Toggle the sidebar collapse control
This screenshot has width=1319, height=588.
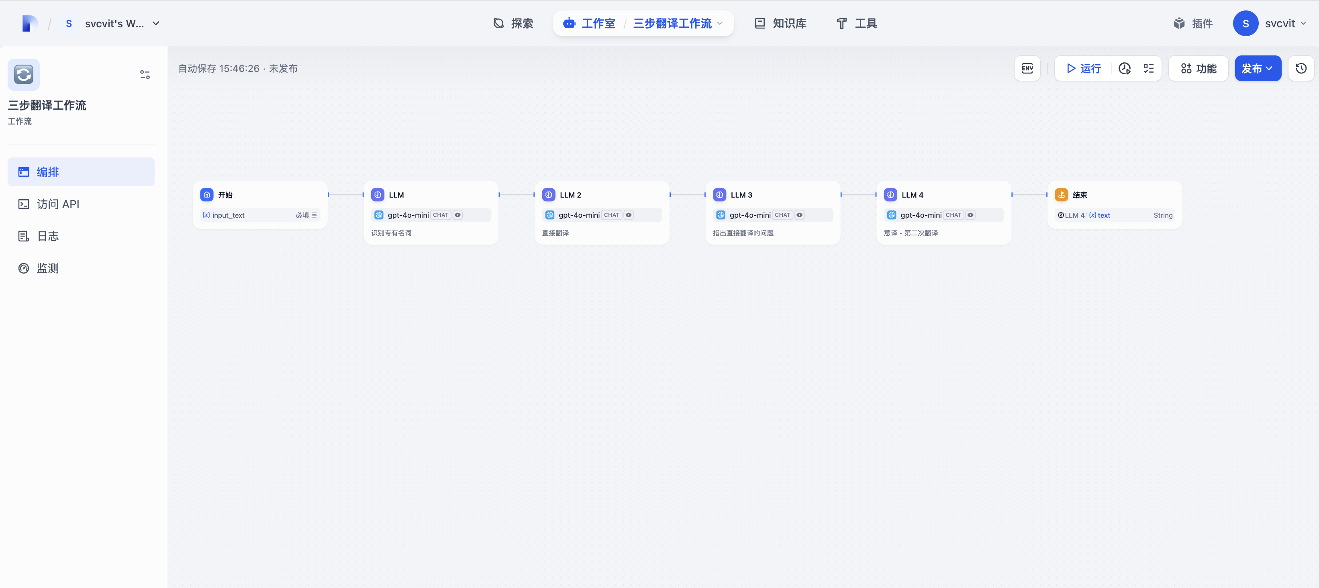145,75
